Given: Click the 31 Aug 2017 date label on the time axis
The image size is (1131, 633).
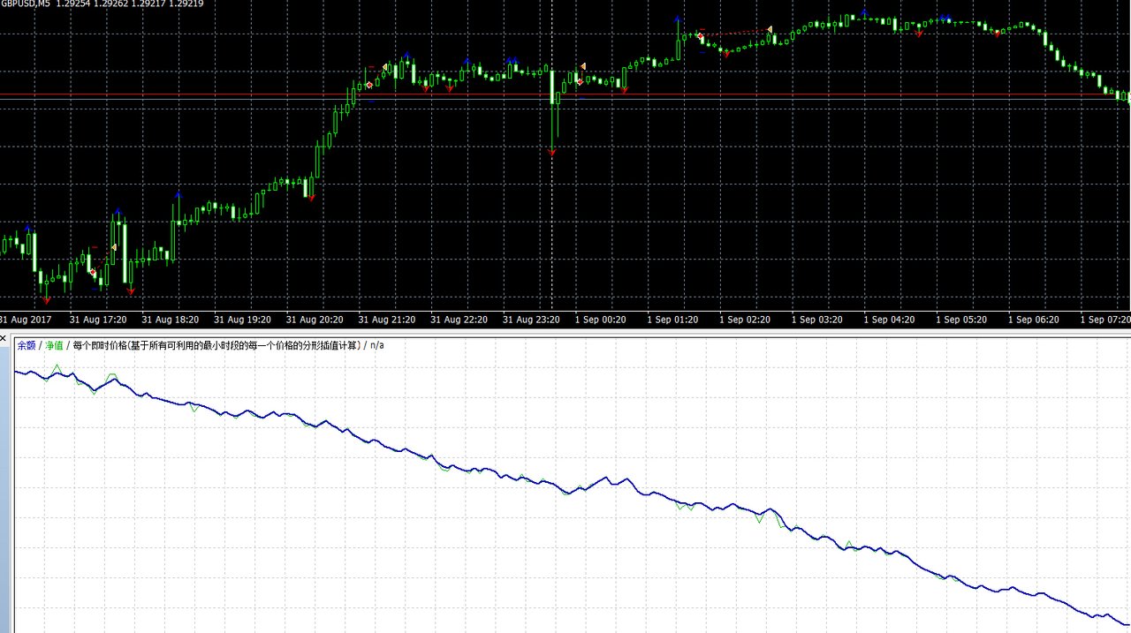Looking at the screenshot, I should click(x=25, y=320).
